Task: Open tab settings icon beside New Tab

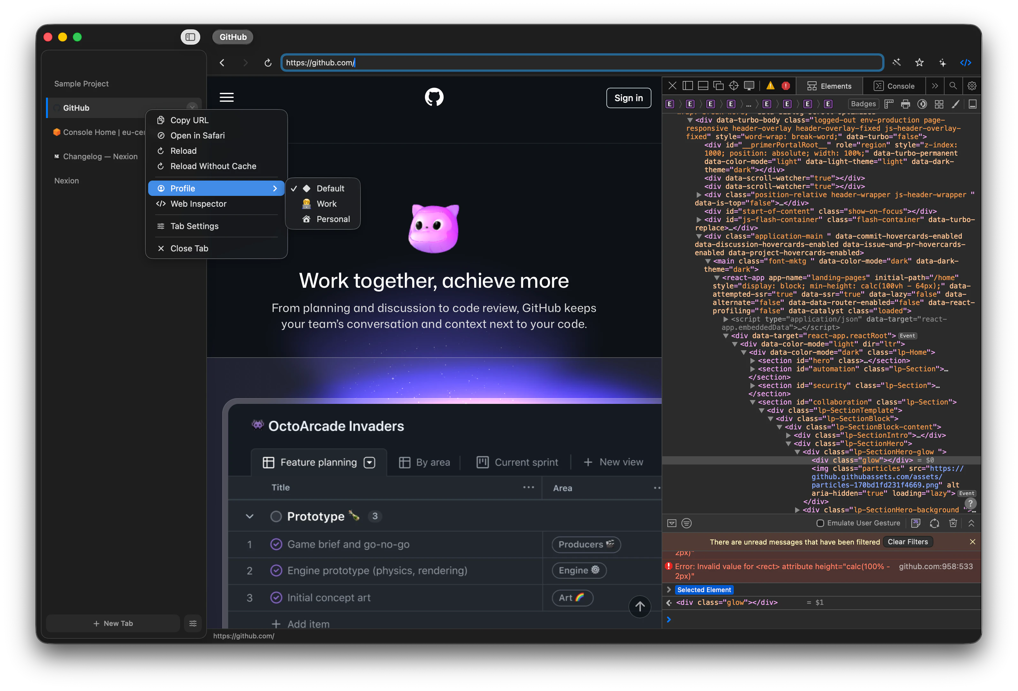Action: click(x=193, y=623)
